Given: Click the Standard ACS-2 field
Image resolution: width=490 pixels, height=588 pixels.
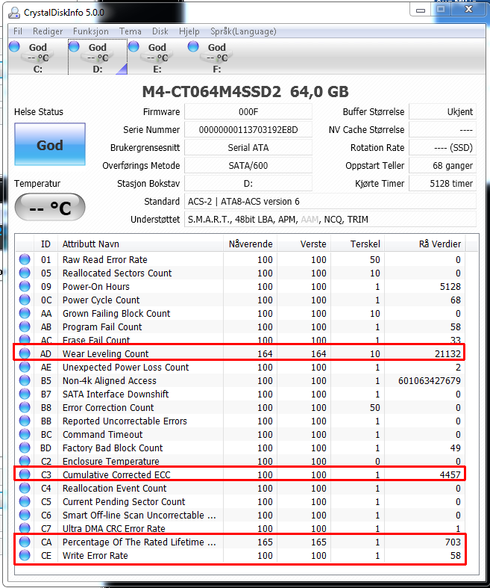Looking at the screenshot, I should click(x=330, y=202).
